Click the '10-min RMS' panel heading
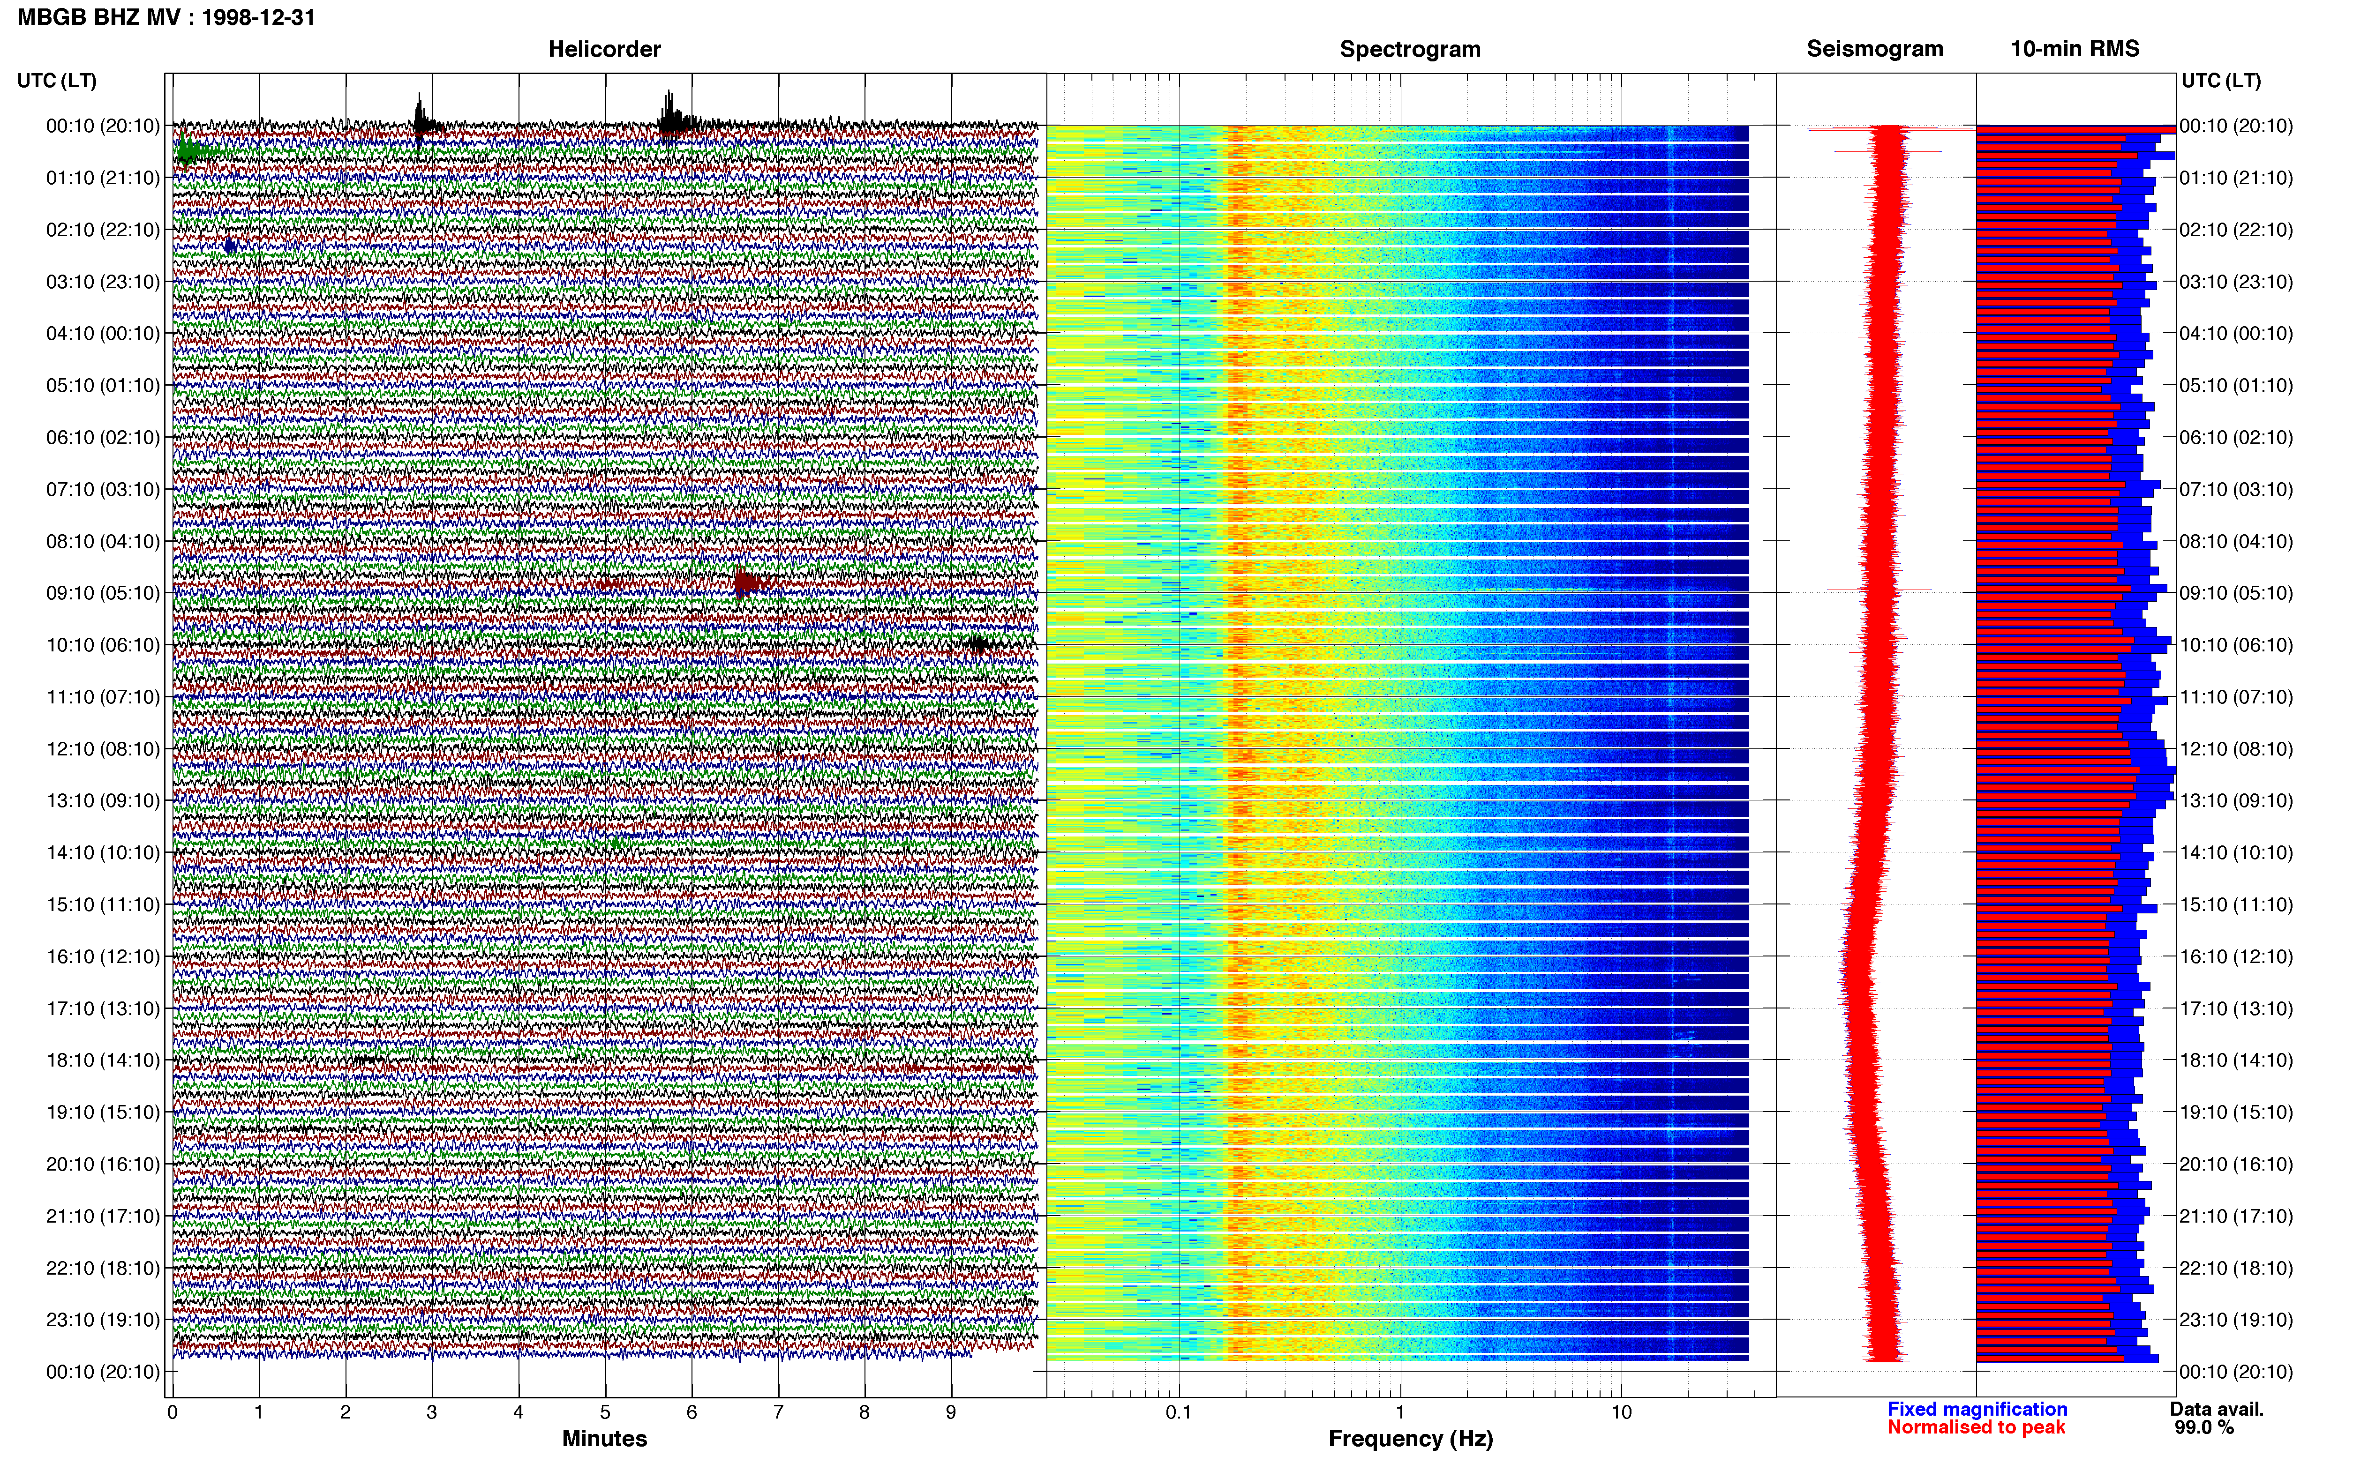The height and width of the screenshot is (1471, 2353). coord(2075,49)
